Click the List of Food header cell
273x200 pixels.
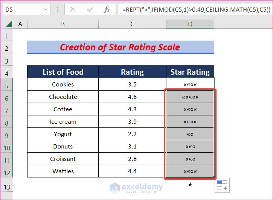tap(63, 72)
